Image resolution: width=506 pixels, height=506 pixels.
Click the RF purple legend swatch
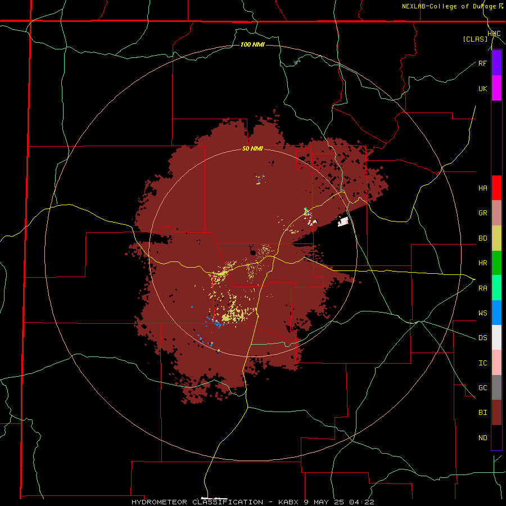pos(496,63)
